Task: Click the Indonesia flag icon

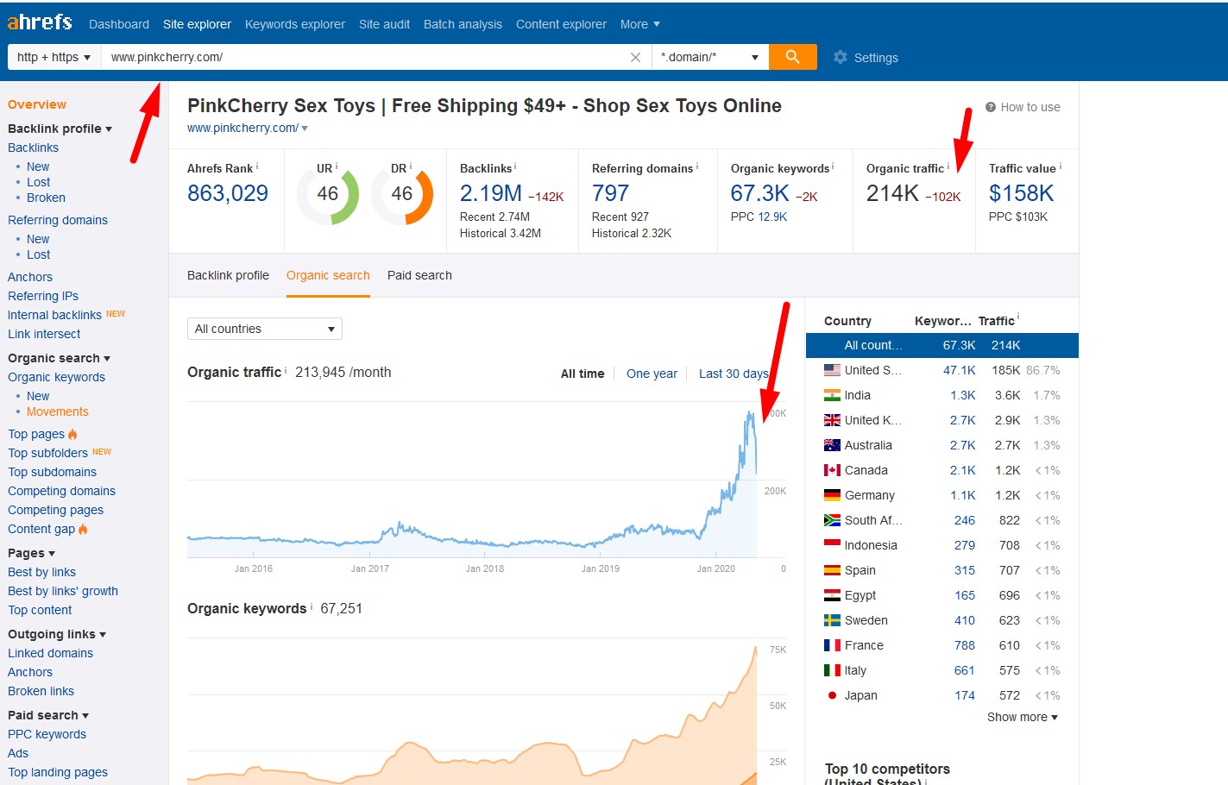Action: click(x=832, y=545)
